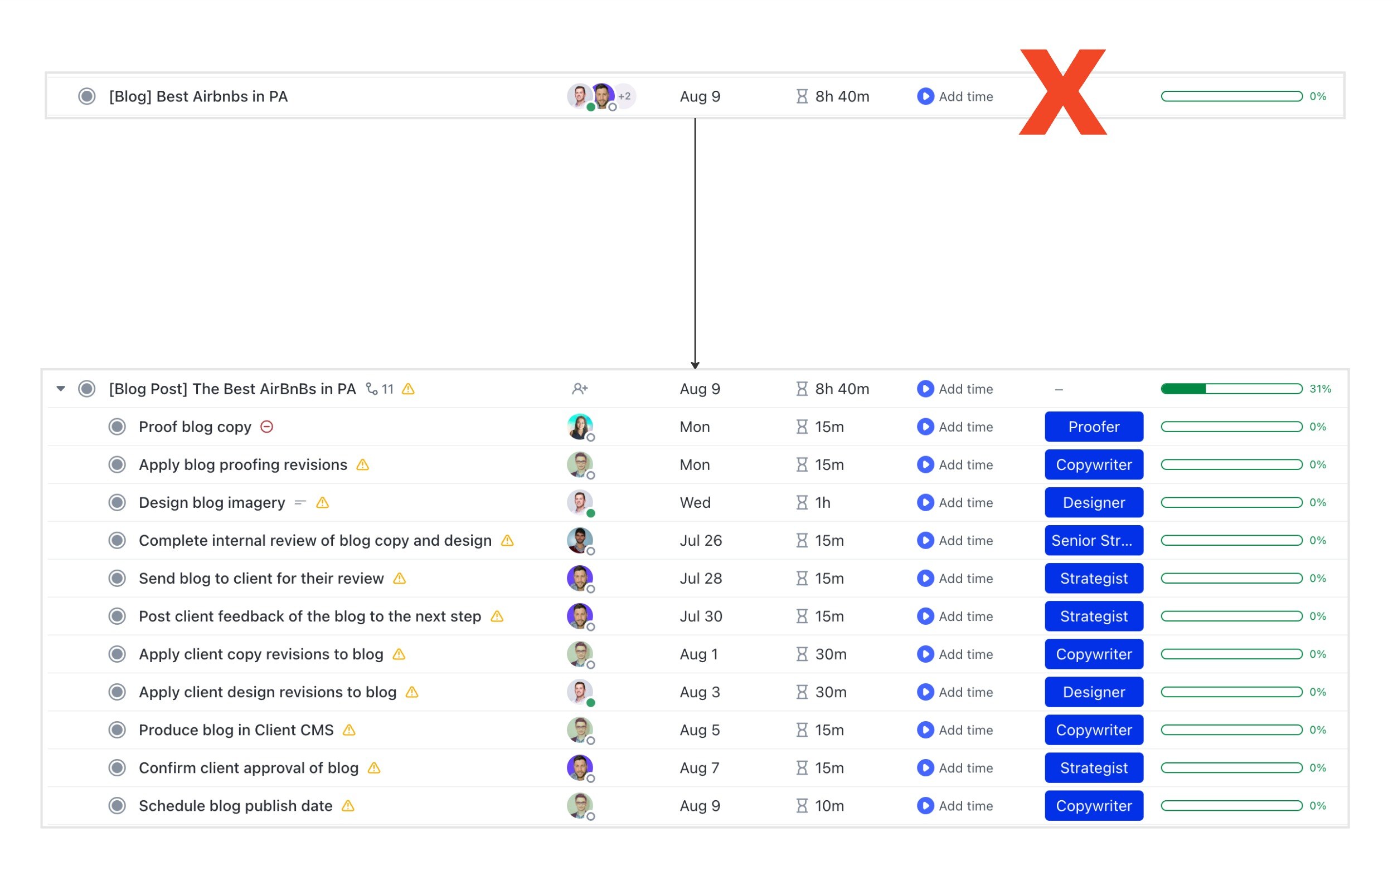Mark 'Post client feedback' task complete
This screenshot has width=1393, height=891.
coord(118,616)
